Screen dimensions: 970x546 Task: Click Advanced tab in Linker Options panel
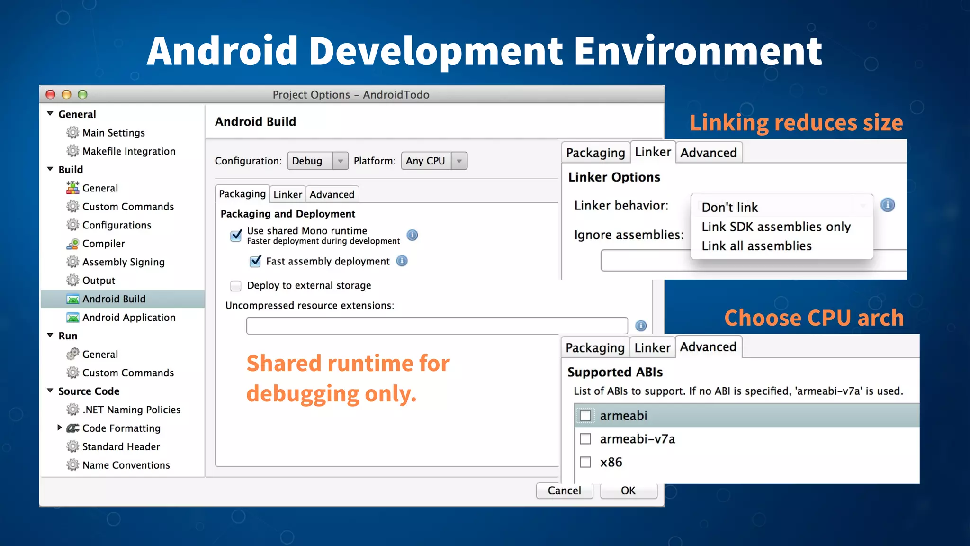tap(709, 153)
